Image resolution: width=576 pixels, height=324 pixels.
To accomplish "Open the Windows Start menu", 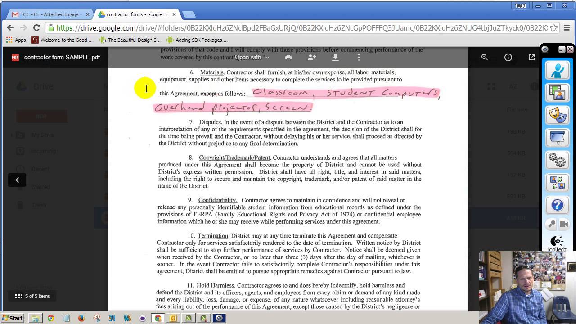I will 13,318.
